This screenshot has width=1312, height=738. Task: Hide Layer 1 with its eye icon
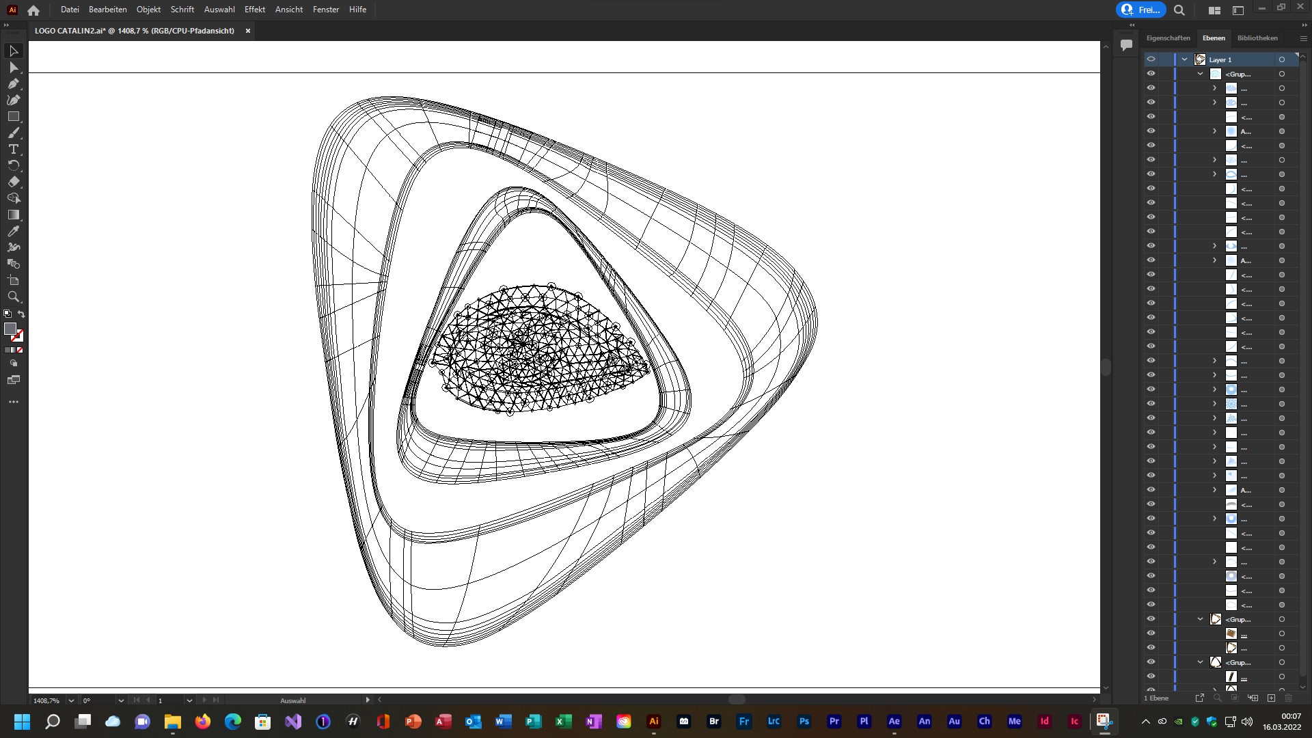pyautogui.click(x=1151, y=59)
